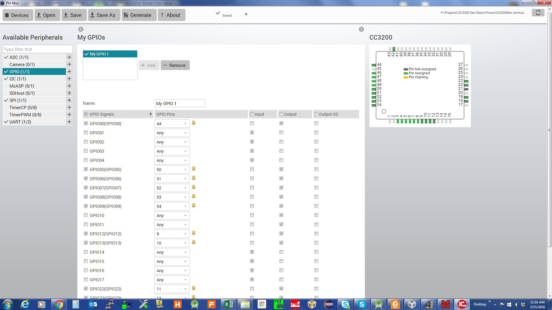Toggle the Input checkbox for GPIO02
Screen dimensions: 552x310
[x=252, y=142]
